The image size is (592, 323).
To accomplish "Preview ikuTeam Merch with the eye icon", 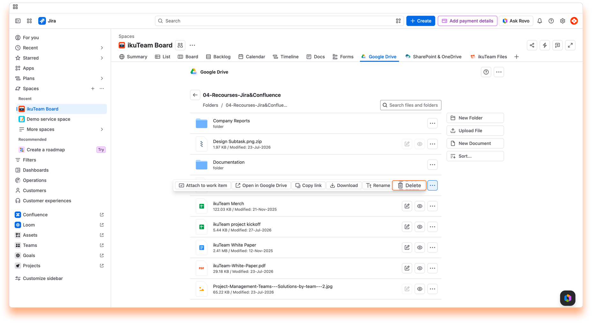I will (x=419, y=206).
